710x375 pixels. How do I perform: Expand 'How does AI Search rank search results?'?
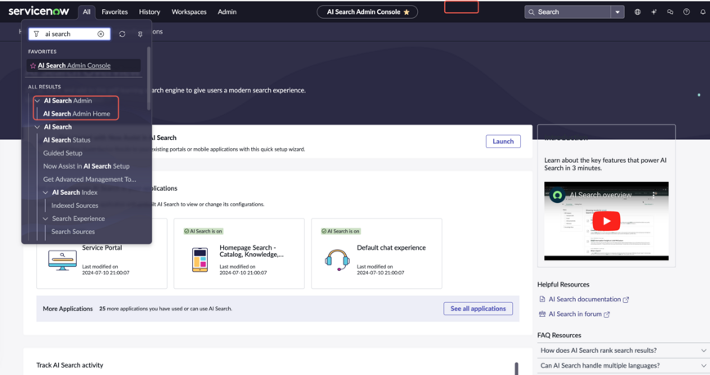tap(623, 350)
